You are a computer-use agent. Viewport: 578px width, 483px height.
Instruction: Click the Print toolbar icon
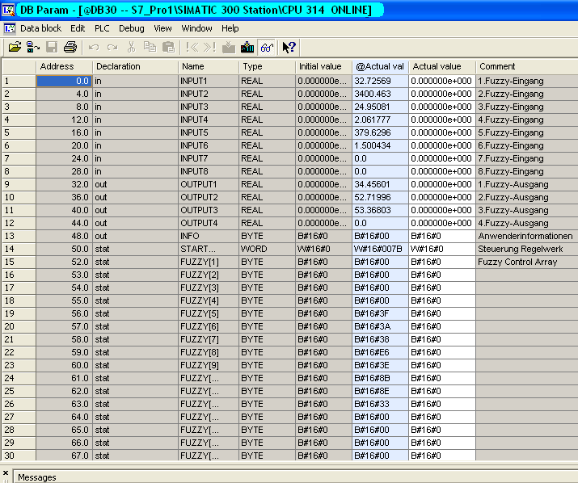pyautogui.click(x=70, y=47)
